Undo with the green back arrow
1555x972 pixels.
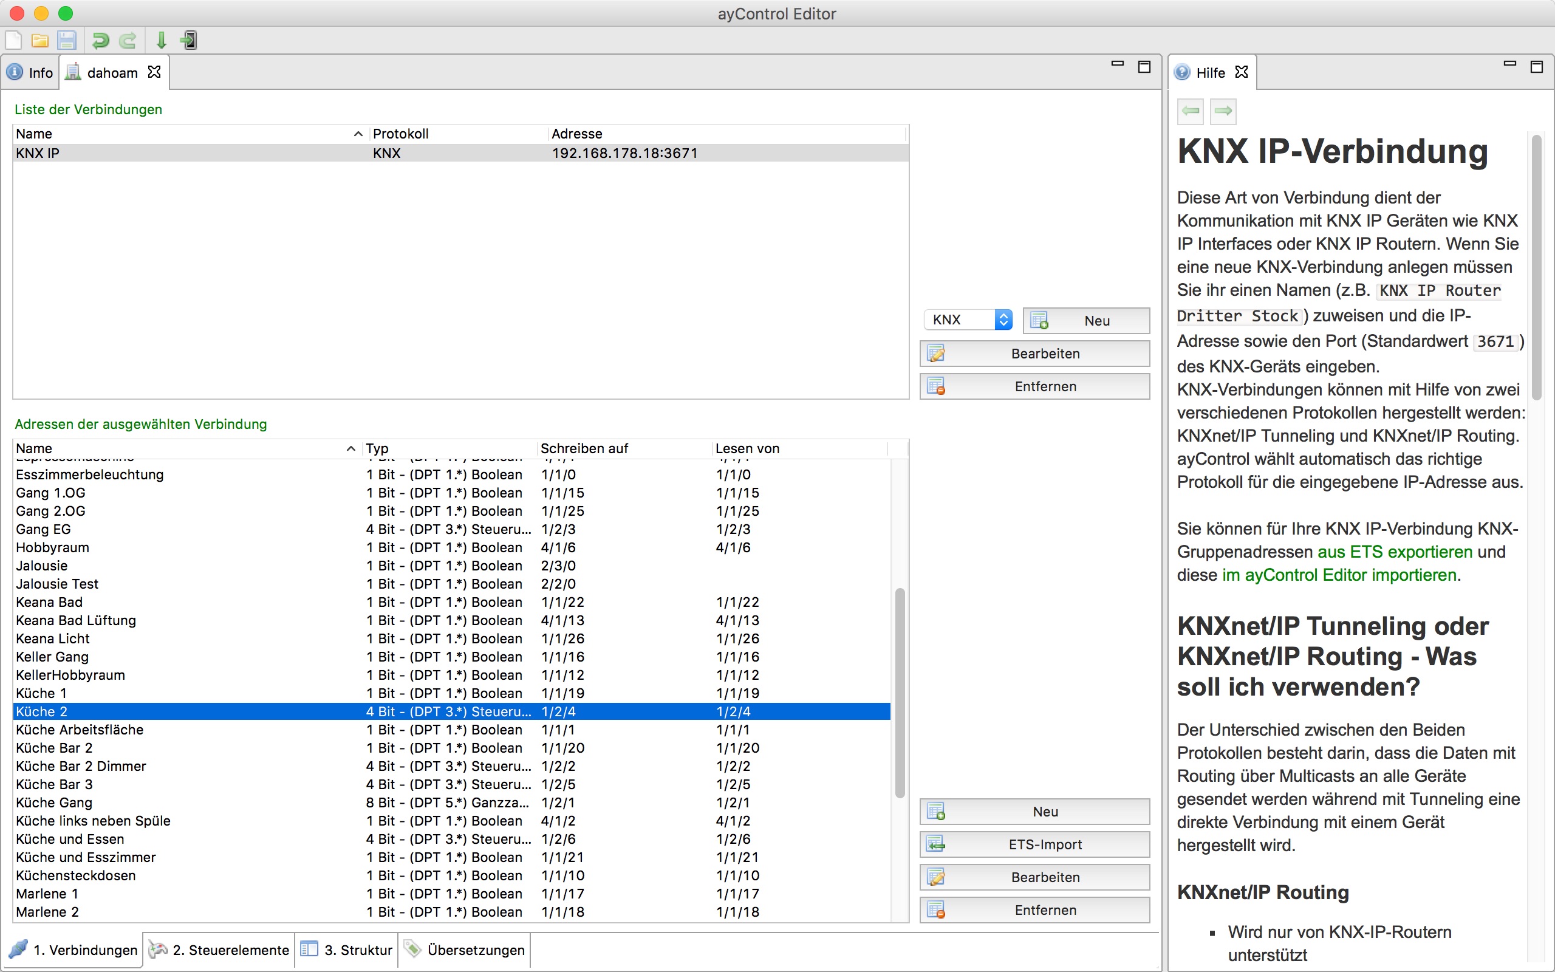click(100, 41)
